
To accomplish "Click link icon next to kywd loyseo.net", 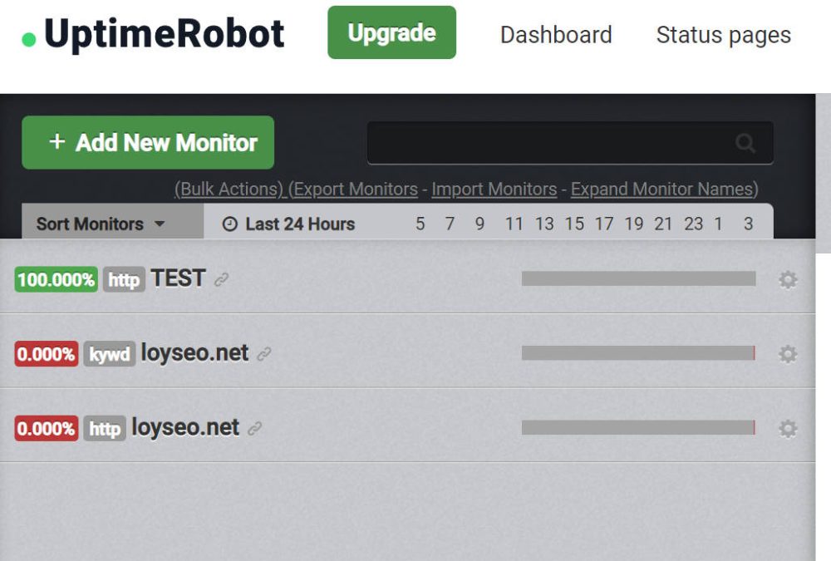I will click(x=264, y=354).
